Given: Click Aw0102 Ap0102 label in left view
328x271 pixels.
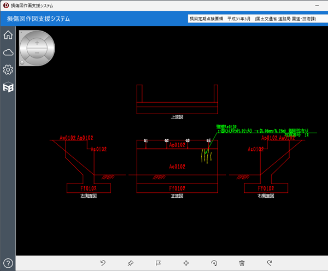Looking at the screenshot, I should tap(77, 138).
